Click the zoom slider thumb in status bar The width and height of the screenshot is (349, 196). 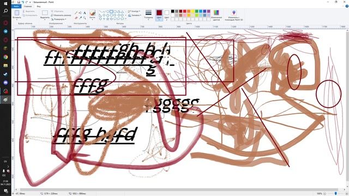point(336,194)
